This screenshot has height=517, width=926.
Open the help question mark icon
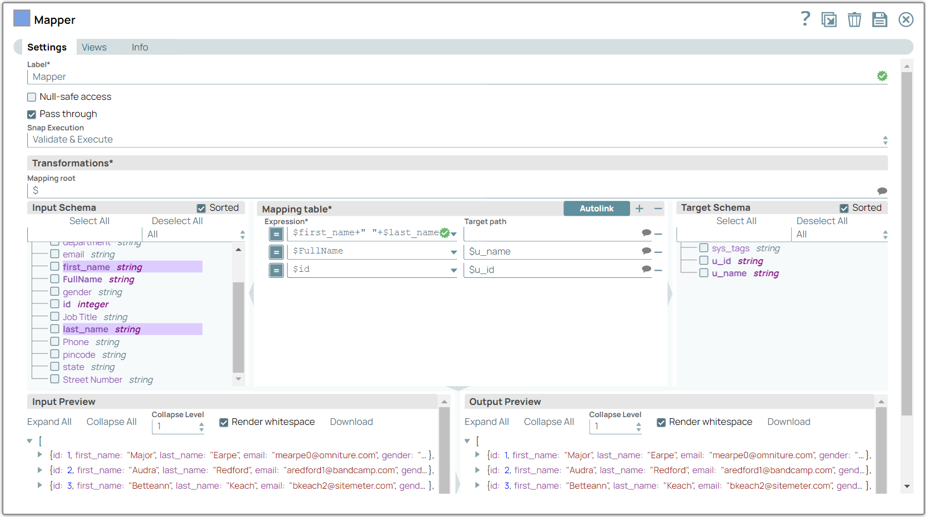(805, 19)
